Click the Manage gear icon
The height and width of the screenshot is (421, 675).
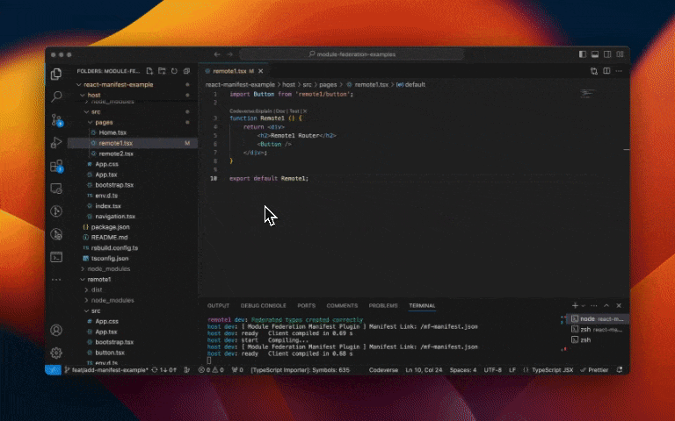click(x=56, y=353)
